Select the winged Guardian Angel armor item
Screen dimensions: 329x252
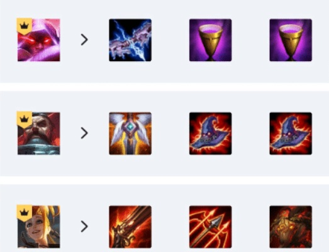130,134
